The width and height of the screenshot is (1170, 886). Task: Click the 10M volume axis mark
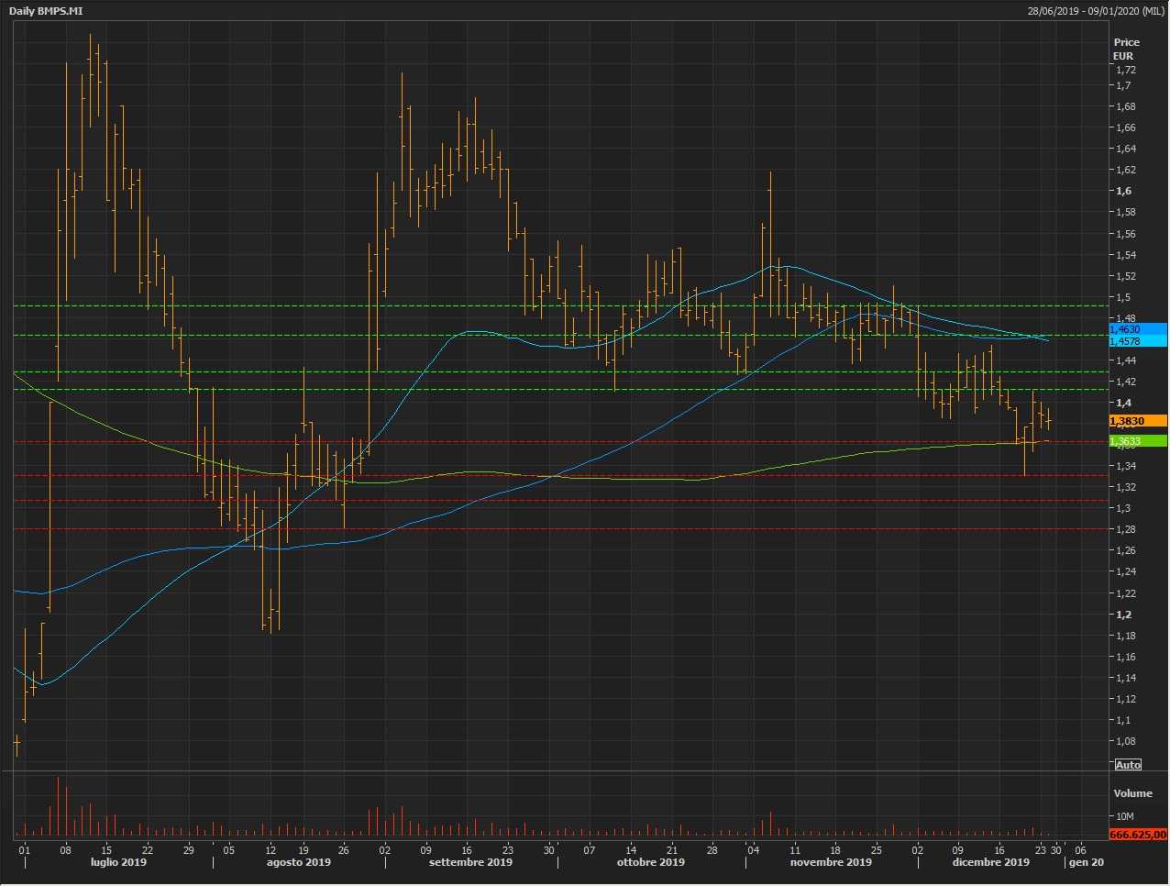tap(1124, 816)
